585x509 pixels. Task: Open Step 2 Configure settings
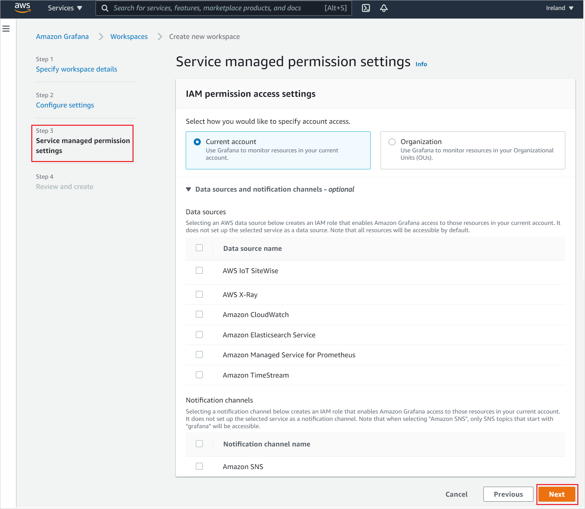point(65,105)
